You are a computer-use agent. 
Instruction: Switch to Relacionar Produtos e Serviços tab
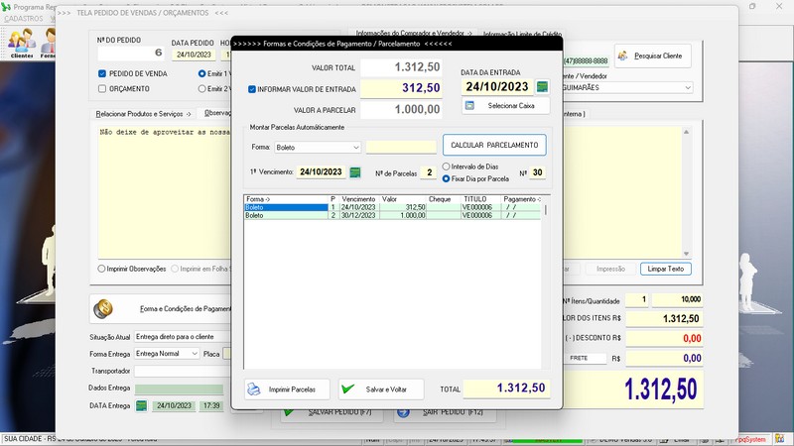click(x=143, y=114)
